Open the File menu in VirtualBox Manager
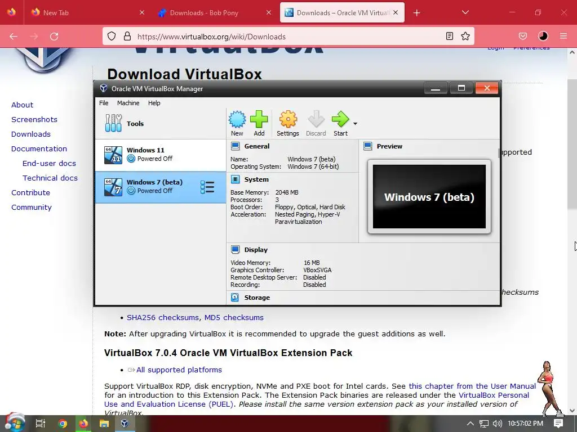Screen dimensions: 577x432 pos(104,103)
